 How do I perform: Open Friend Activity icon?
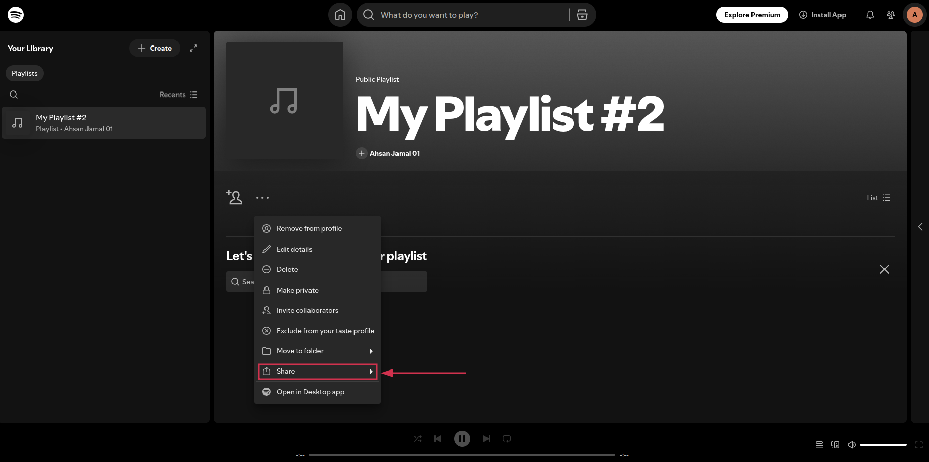tap(891, 15)
